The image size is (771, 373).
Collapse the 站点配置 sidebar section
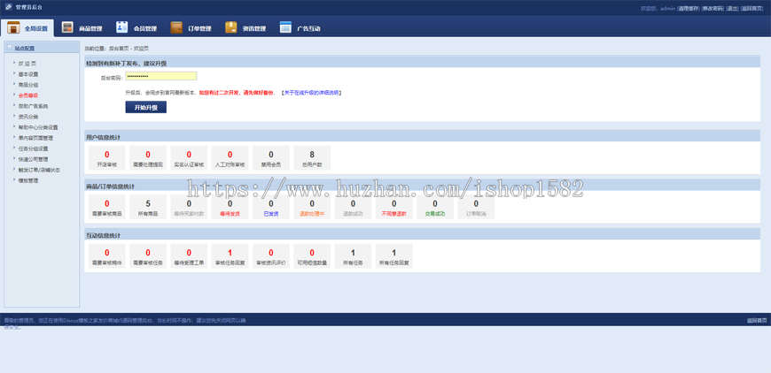pyautogui.click(x=10, y=48)
